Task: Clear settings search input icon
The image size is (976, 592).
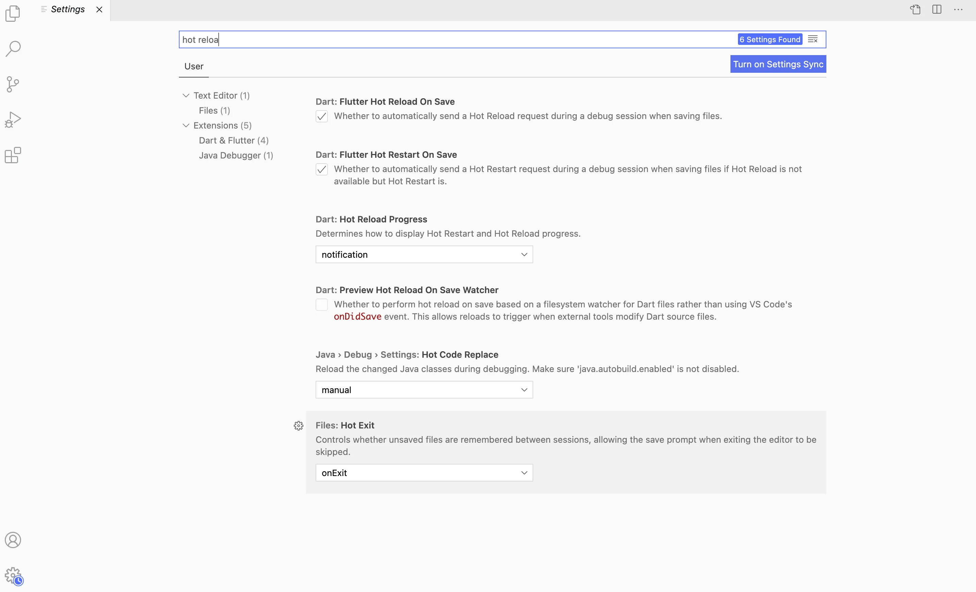Action: [813, 39]
